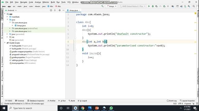
Task: Open Task View icon in taskbar
Action: (68, 108)
